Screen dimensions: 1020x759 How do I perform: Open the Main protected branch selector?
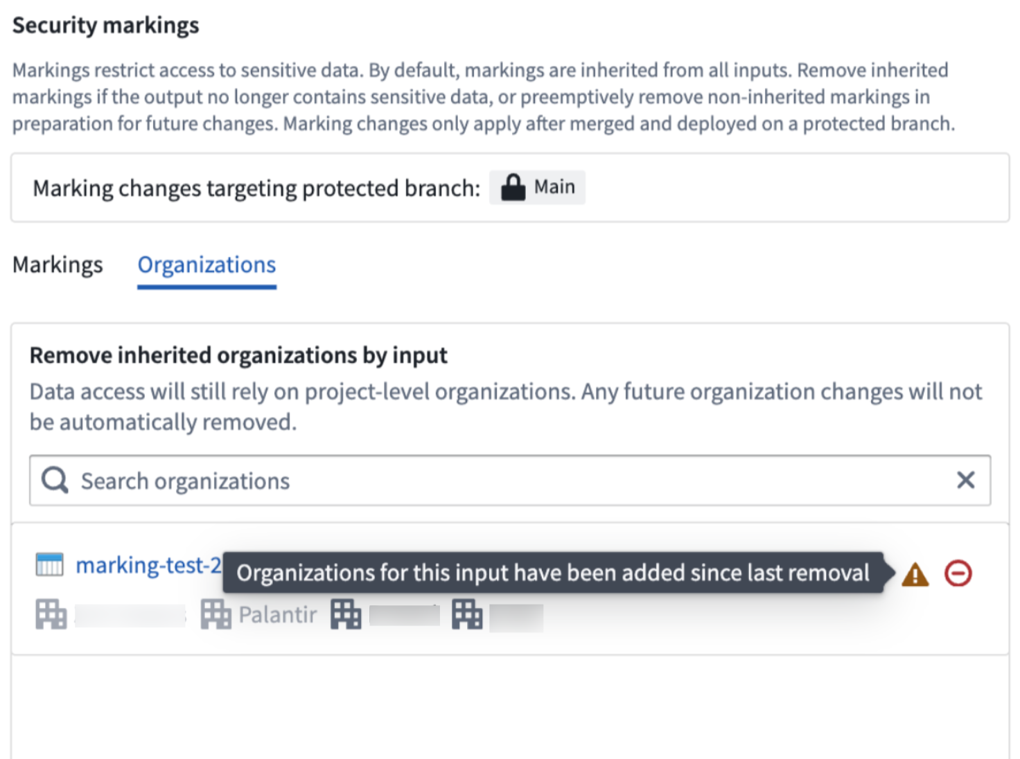pos(537,186)
